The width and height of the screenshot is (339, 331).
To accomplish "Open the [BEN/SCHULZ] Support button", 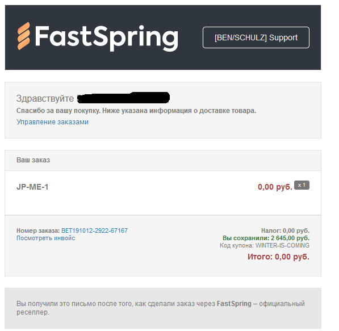I will tap(256, 37).
